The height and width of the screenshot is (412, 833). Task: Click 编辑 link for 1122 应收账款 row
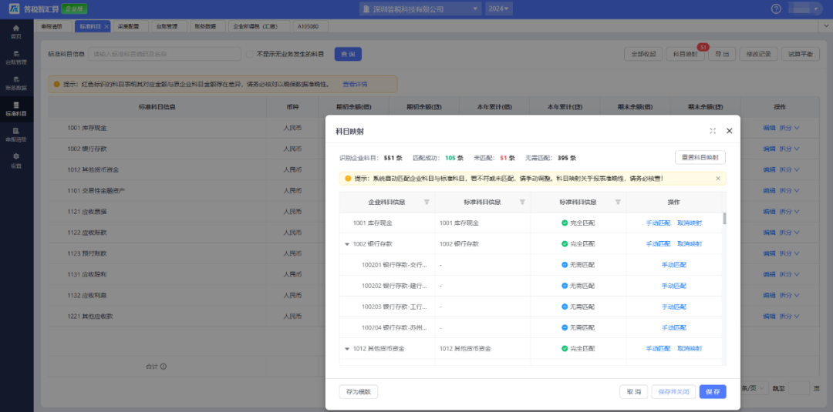pyautogui.click(x=769, y=233)
